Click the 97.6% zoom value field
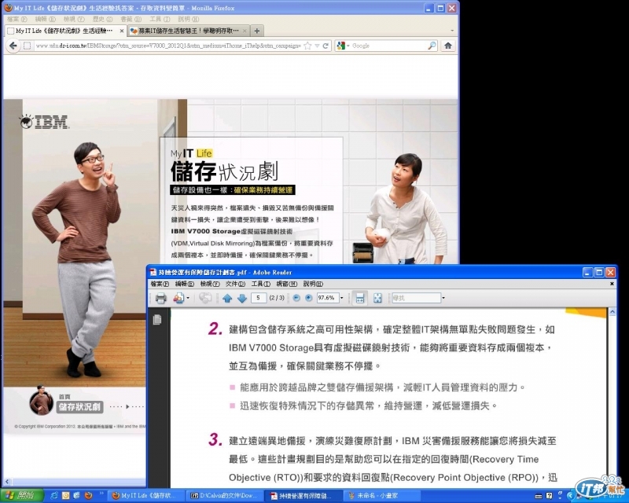This screenshot has width=629, height=503. coord(327,298)
